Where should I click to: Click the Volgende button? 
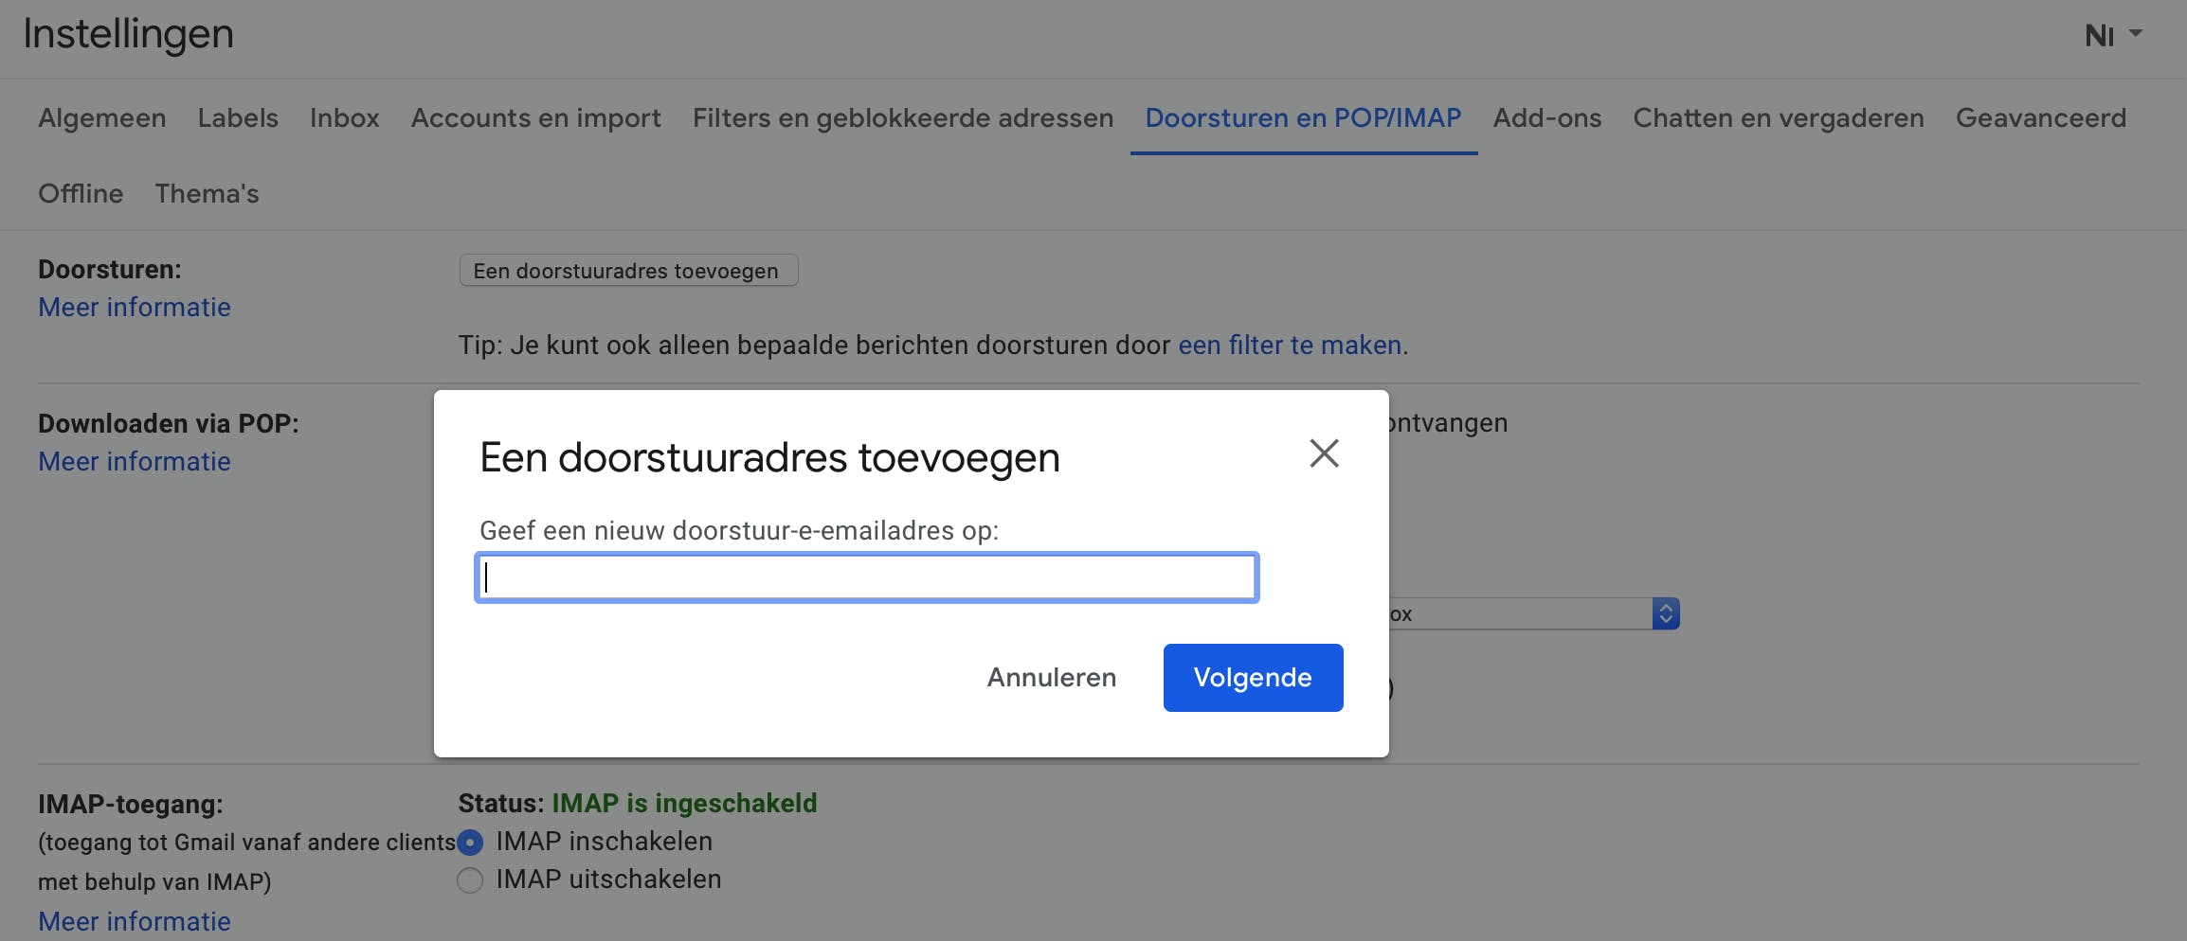pyautogui.click(x=1252, y=678)
